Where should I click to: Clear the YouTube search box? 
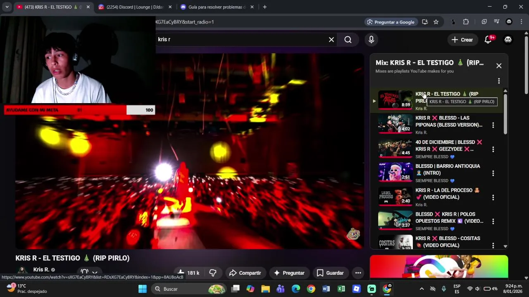point(331,40)
